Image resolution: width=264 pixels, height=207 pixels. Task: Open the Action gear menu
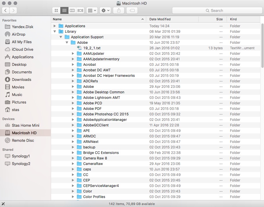pyautogui.click(x=105, y=10)
